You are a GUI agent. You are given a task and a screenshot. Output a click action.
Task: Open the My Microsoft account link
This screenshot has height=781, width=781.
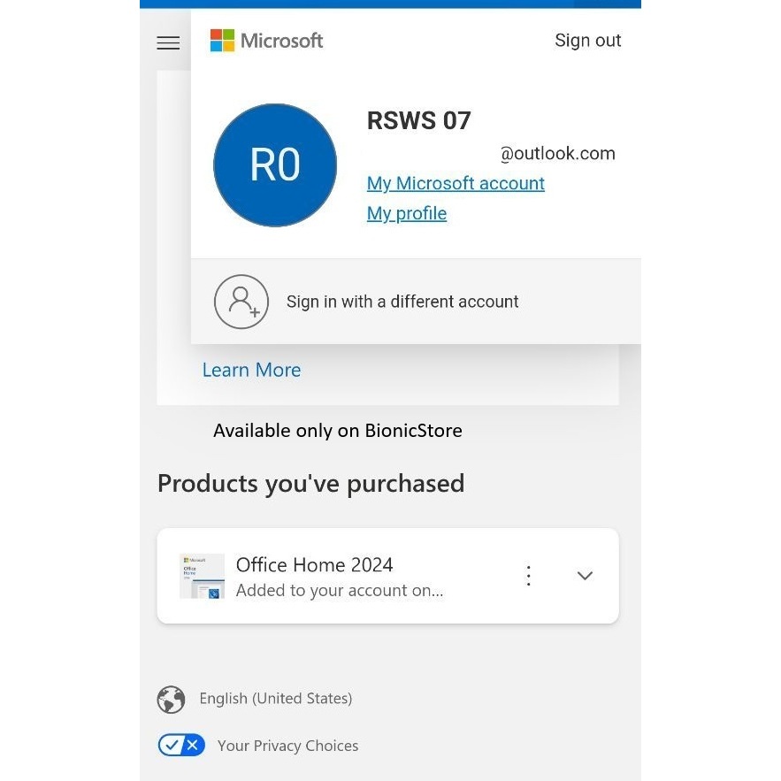[x=456, y=183]
